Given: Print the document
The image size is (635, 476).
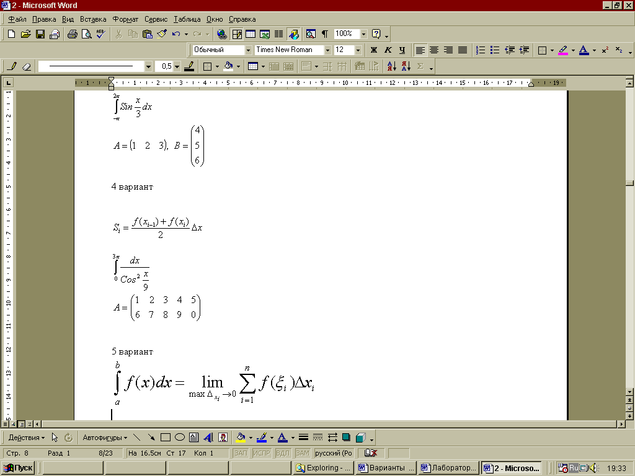Looking at the screenshot, I should tap(73, 34).
